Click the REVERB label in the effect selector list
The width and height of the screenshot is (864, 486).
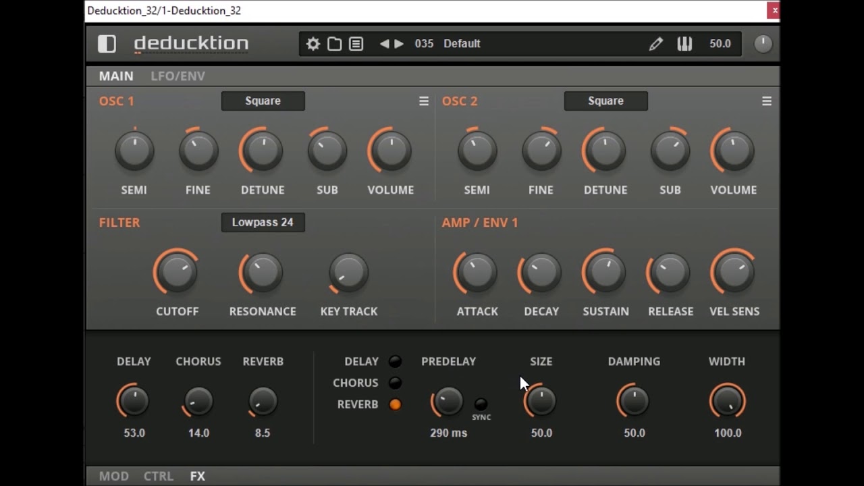358,404
